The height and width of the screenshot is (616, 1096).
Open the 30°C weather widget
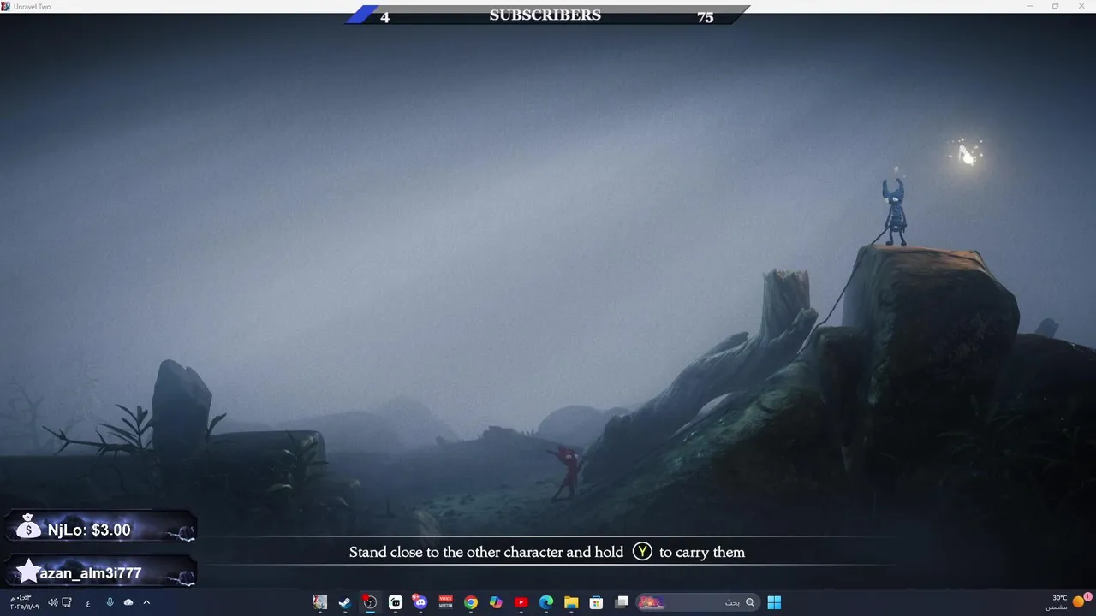1068,602
